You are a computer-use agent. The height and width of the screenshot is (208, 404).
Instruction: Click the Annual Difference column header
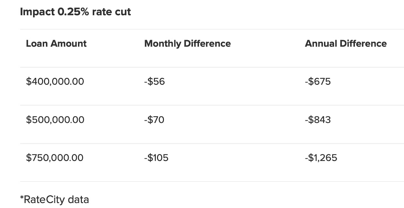pyautogui.click(x=346, y=43)
